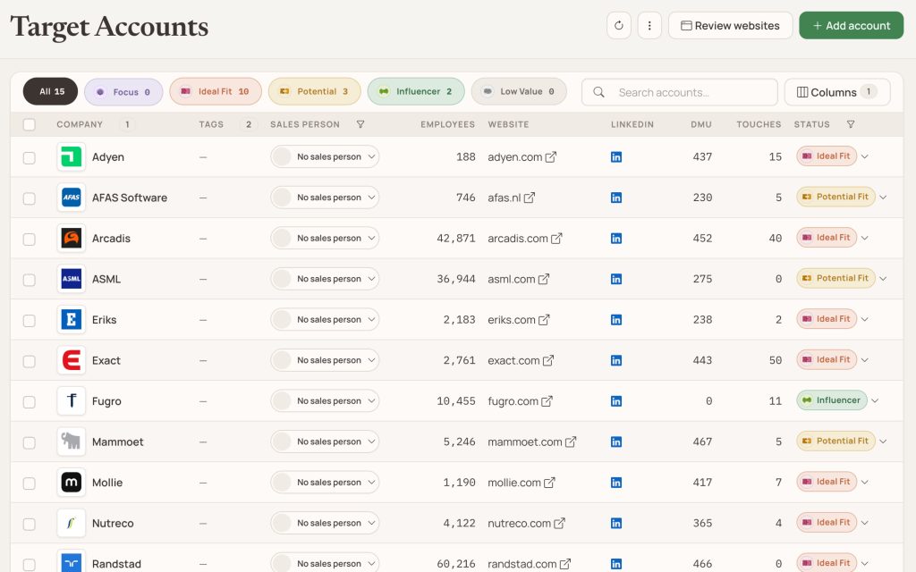
Task: Select the Fugro row checkbox
Action: (30, 402)
